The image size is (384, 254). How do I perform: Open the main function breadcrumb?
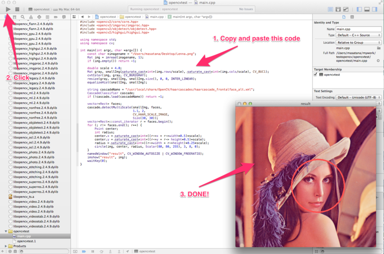tap(190, 17)
